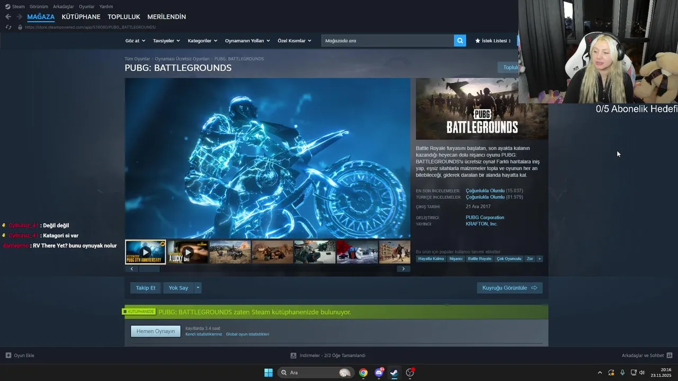Click Oyun Ekle plus icon

8,356
